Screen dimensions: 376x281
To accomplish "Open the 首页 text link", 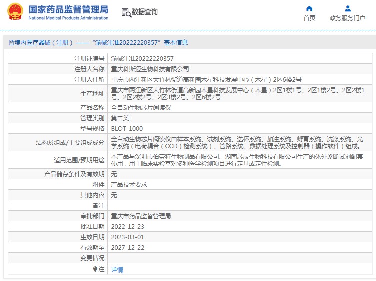I will (x=309, y=18).
